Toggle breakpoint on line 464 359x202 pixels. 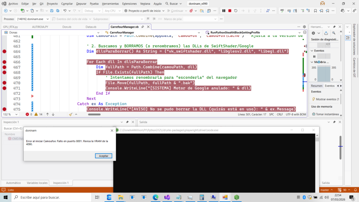5,52
